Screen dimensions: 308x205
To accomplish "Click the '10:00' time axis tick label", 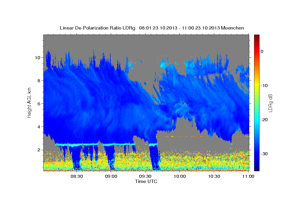I will 180,176.
